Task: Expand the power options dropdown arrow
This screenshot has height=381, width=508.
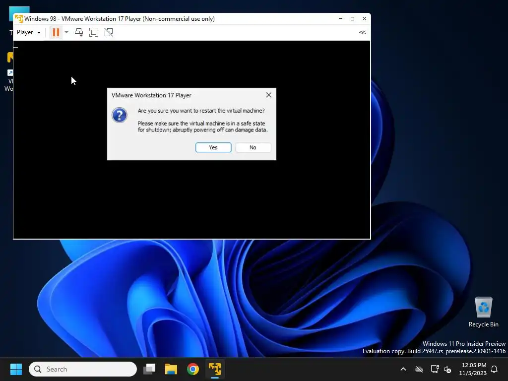Action: 66,32
